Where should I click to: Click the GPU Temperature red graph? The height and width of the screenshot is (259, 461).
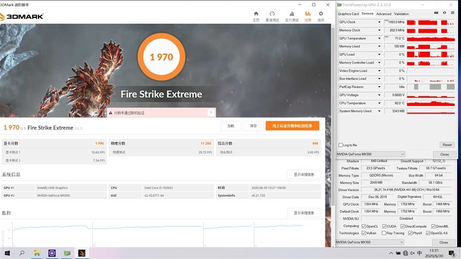pyautogui.click(x=430, y=39)
